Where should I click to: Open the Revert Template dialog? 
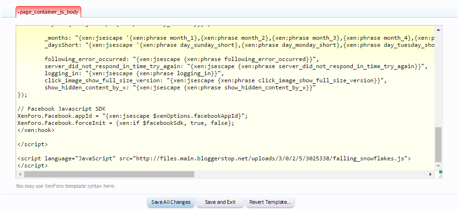pyautogui.click(x=270, y=202)
